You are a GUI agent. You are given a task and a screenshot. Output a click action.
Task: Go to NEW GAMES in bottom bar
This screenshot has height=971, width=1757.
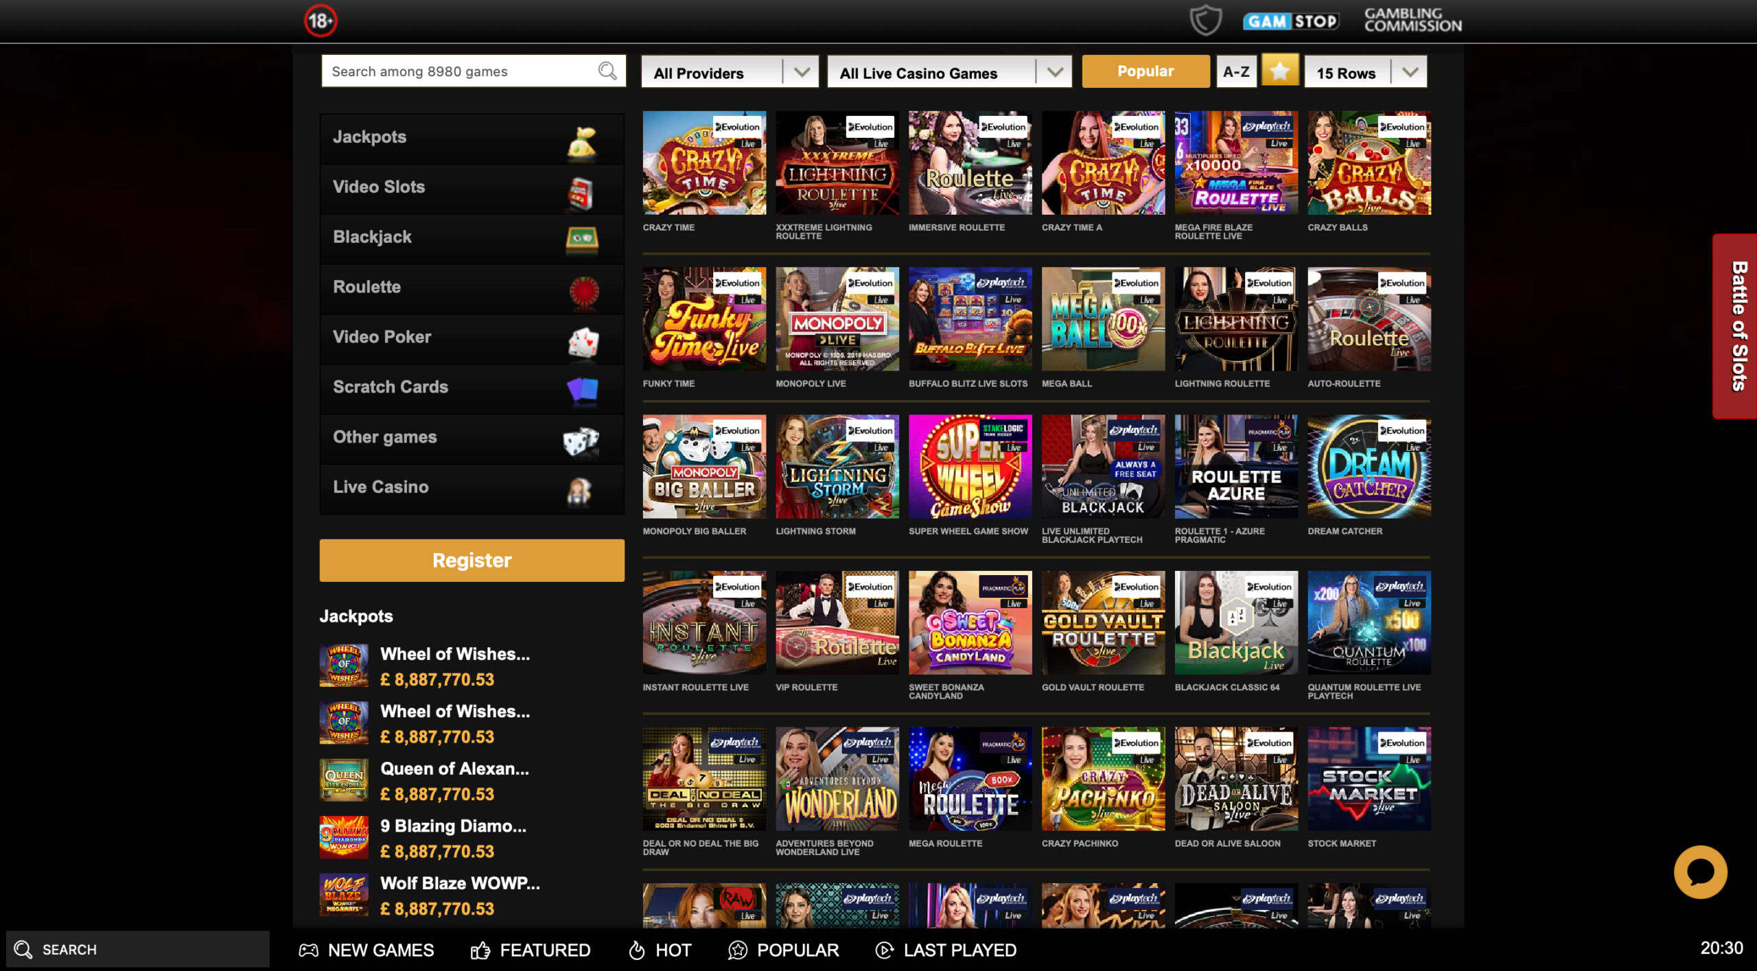pyautogui.click(x=366, y=950)
